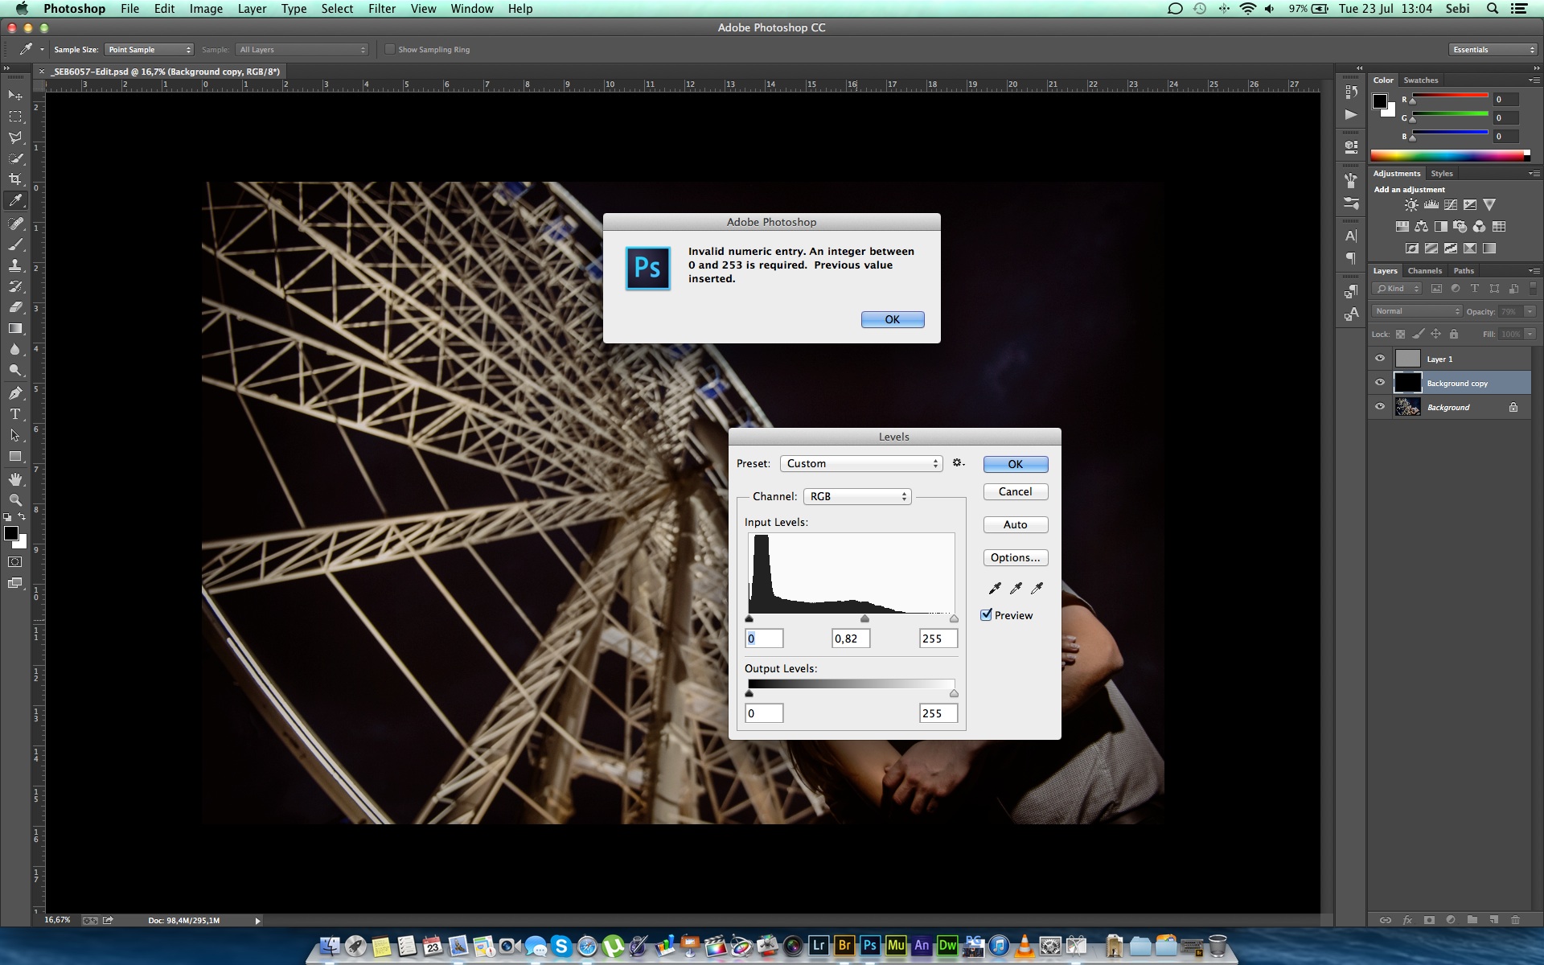Toggle the Preview checkbox in Levels
1544x965 pixels.
[x=987, y=615]
